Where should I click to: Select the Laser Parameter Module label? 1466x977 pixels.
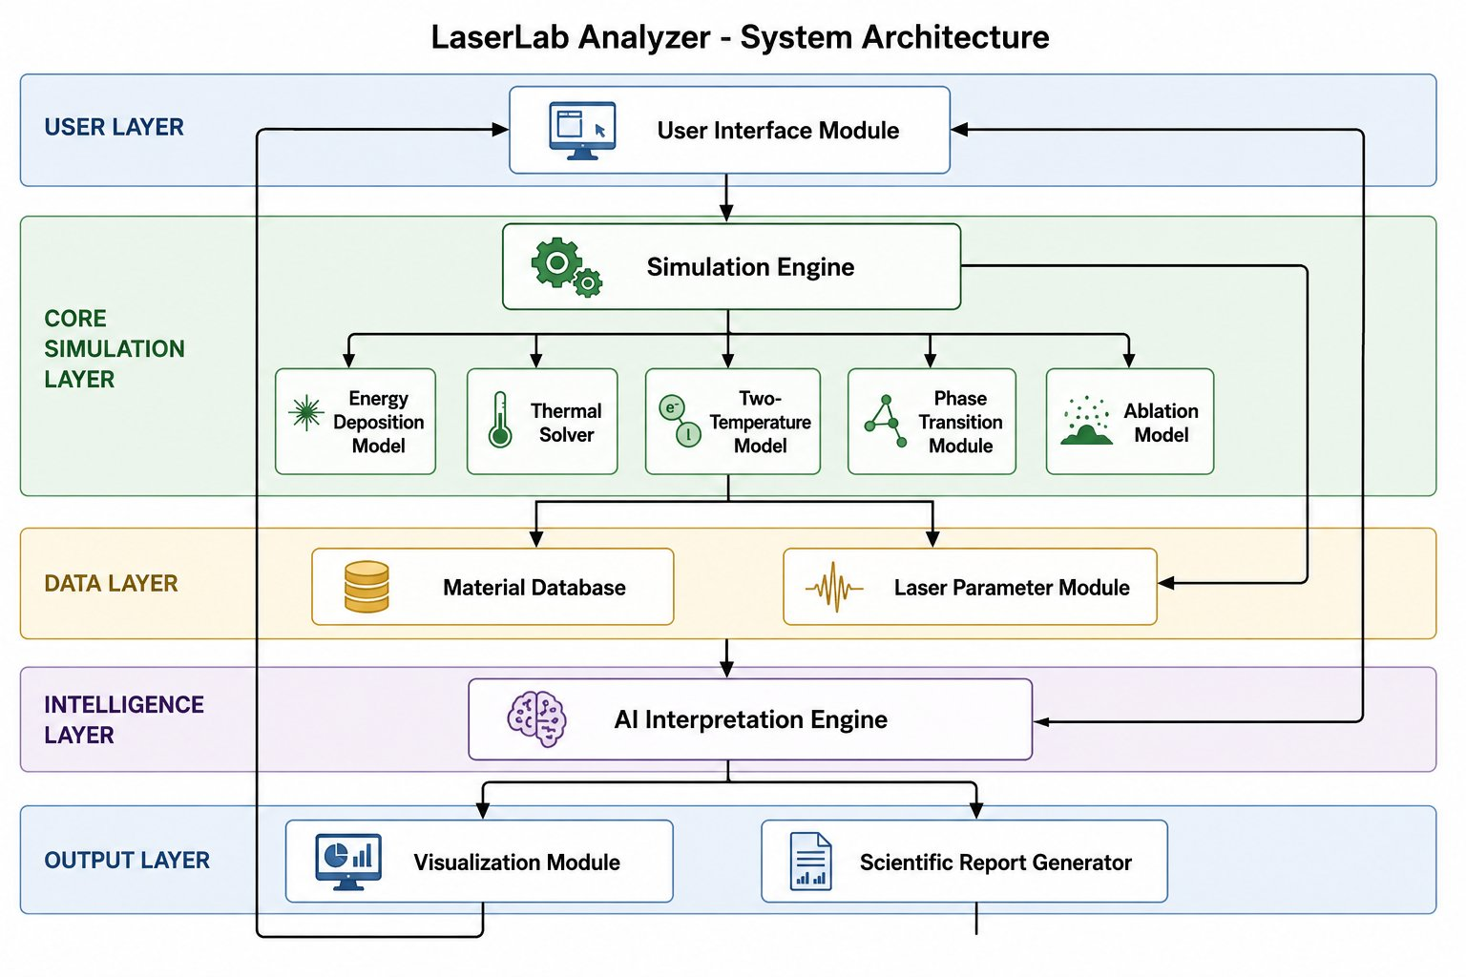click(1012, 588)
